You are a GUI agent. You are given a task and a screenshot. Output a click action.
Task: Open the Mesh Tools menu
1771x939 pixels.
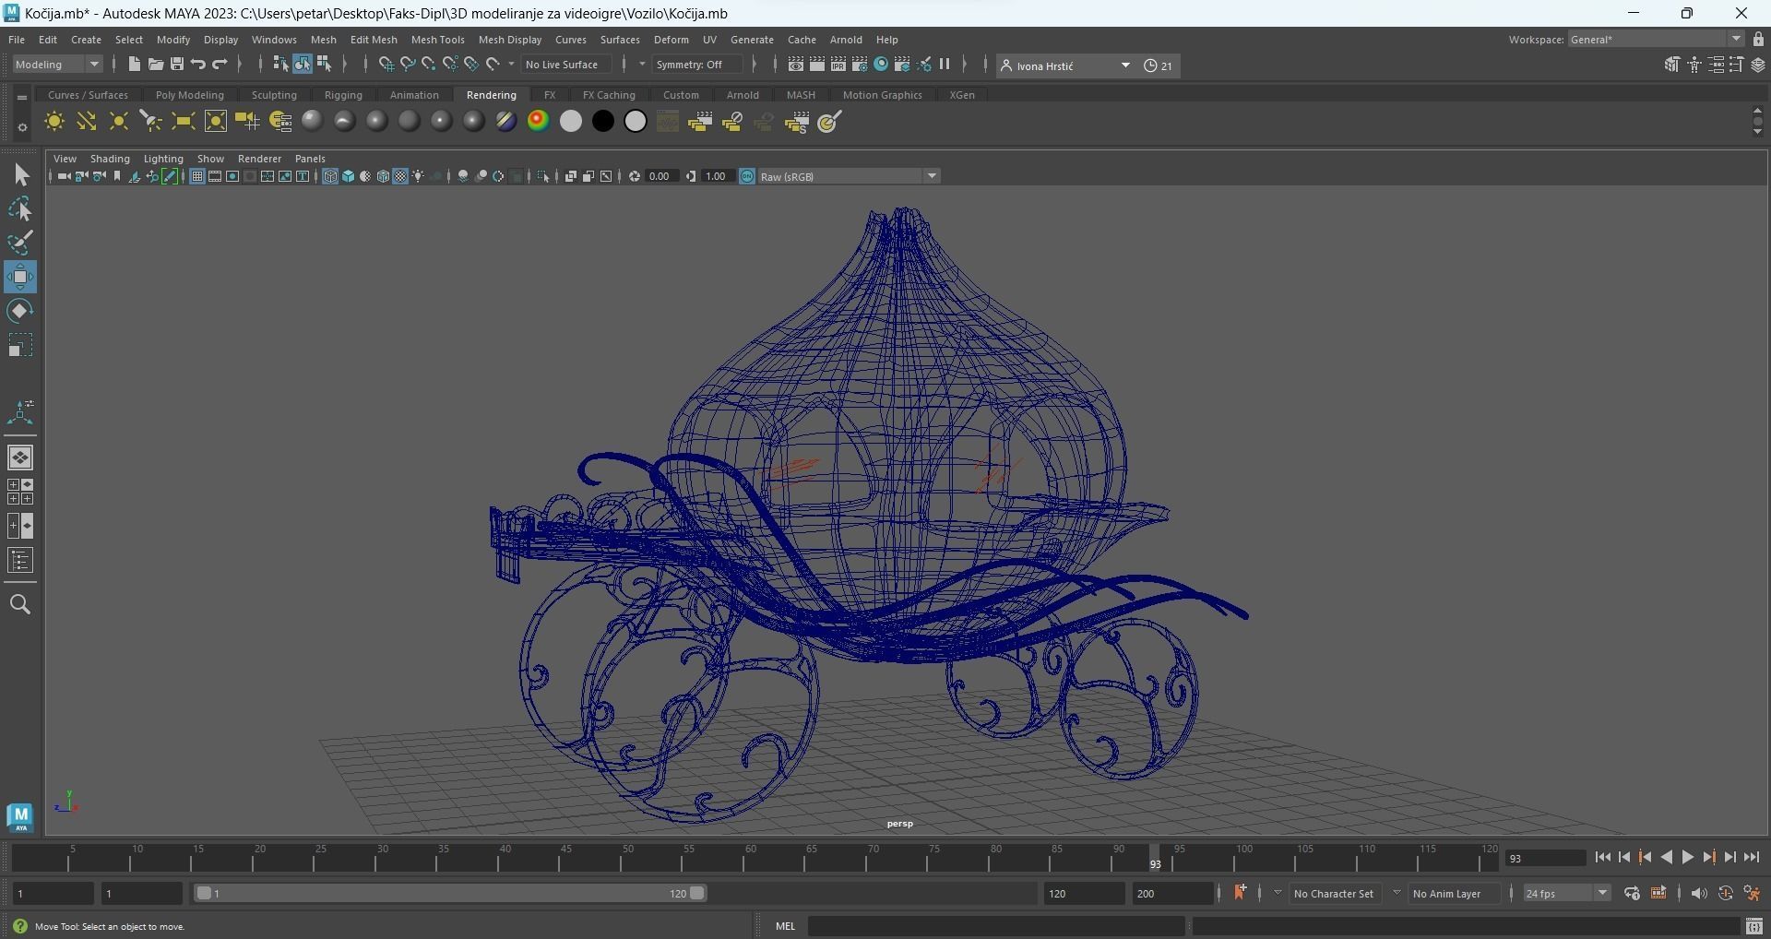[437, 40]
